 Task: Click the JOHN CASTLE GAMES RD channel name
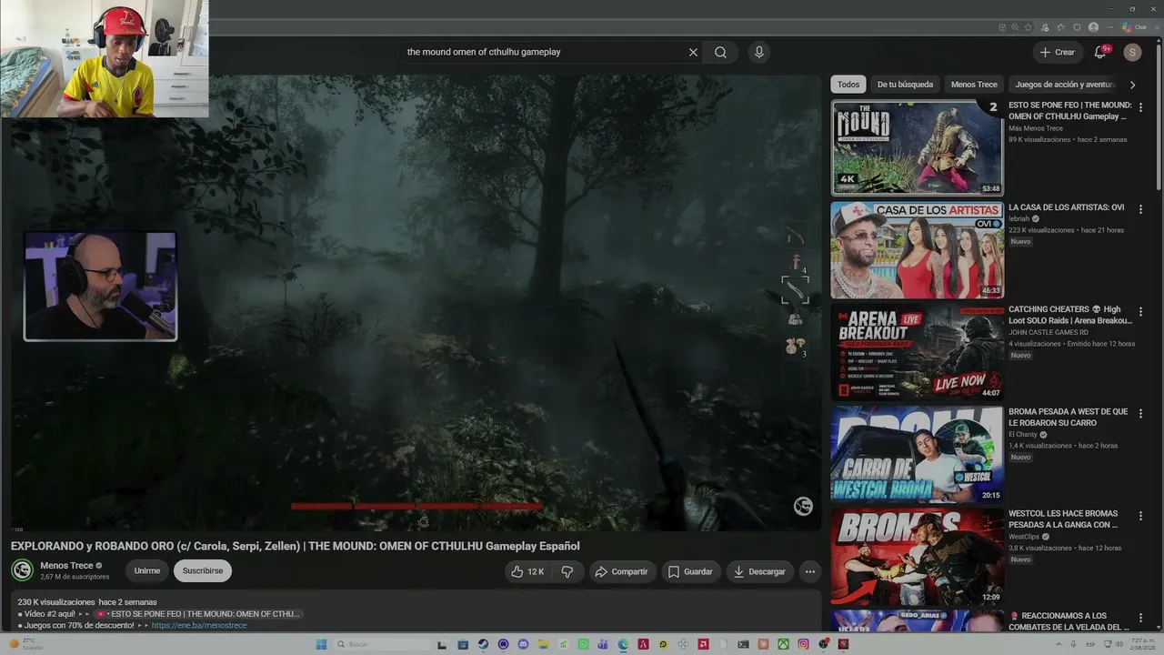pyautogui.click(x=1049, y=332)
